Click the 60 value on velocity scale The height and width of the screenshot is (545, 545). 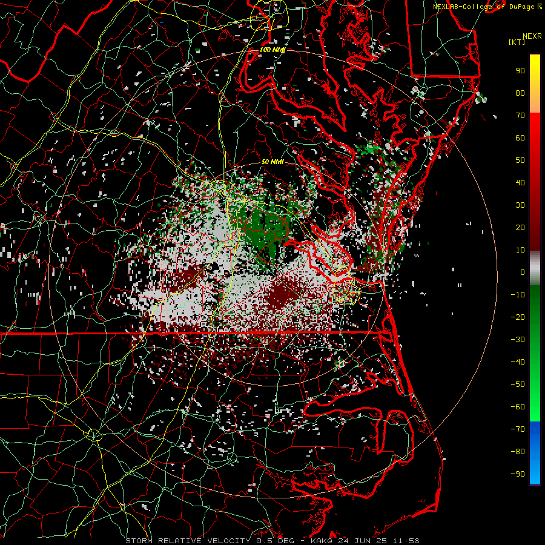[520, 137]
